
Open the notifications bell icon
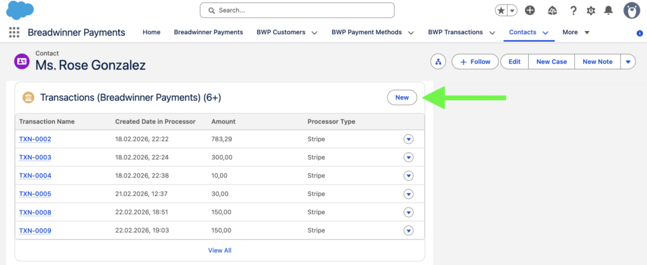coord(608,11)
